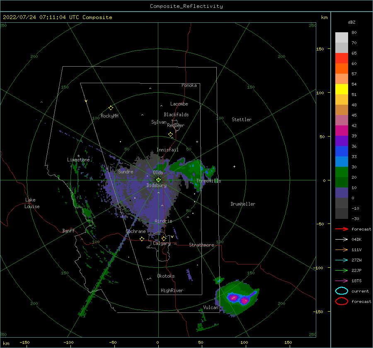
Task: Click the magenta 18TS arrow icon
Action: point(342,281)
